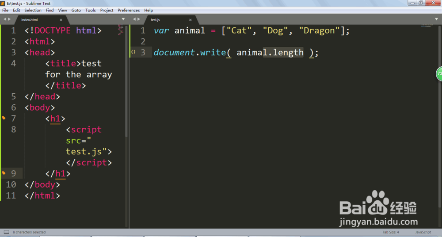The image size is (442, 237).
Task: Click the text "for the array"
Action: pos(79,74)
